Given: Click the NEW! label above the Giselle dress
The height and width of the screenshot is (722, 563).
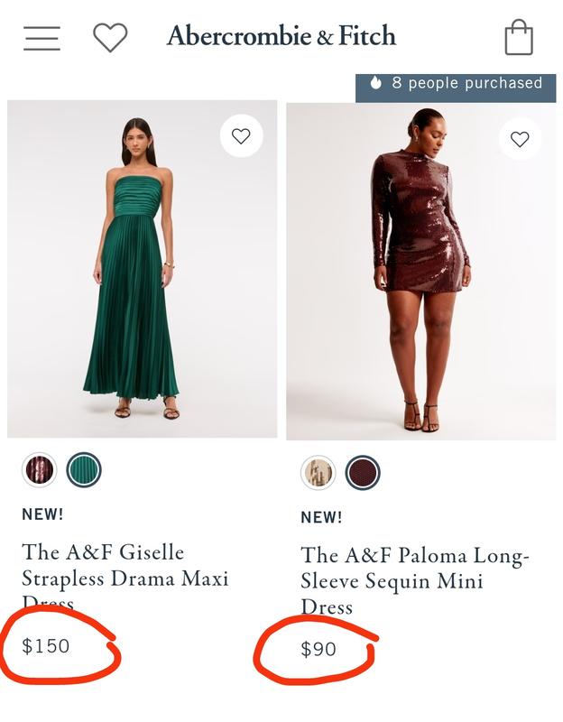Looking at the screenshot, I should pos(42,514).
